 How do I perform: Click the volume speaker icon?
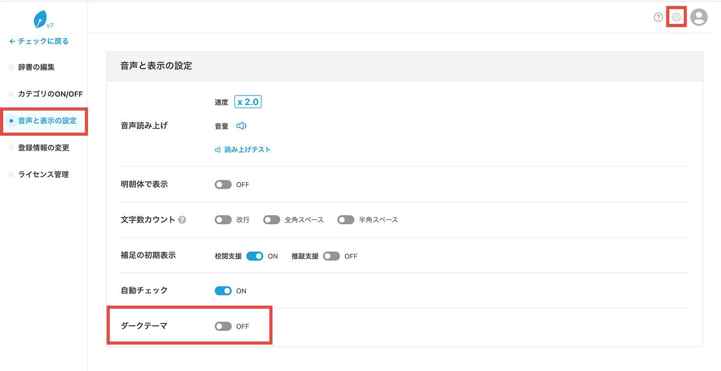(x=241, y=126)
